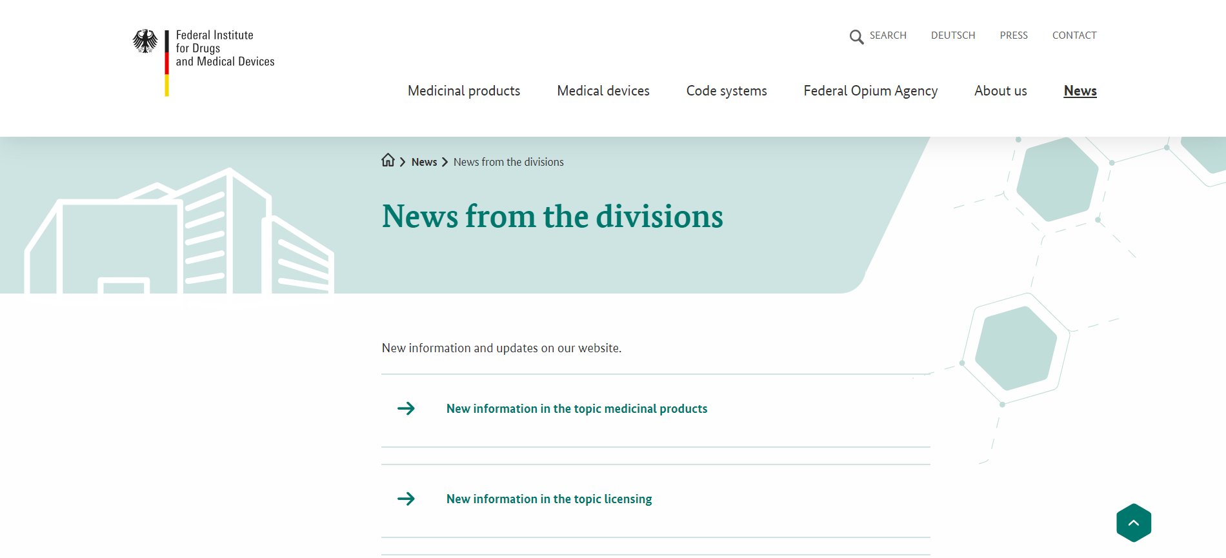Open New information in topic medicinal products
This screenshot has width=1226, height=558.
point(576,408)
